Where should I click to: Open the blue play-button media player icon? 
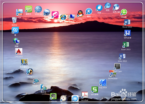(47, 12)
